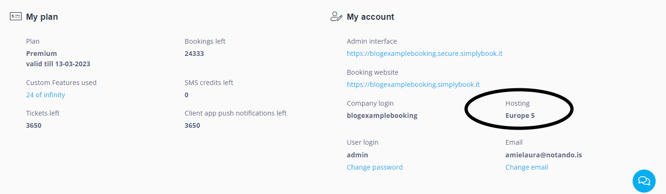Click the Change email link
The height and width of the screenshot is (194, 666).
pos(527,167)
